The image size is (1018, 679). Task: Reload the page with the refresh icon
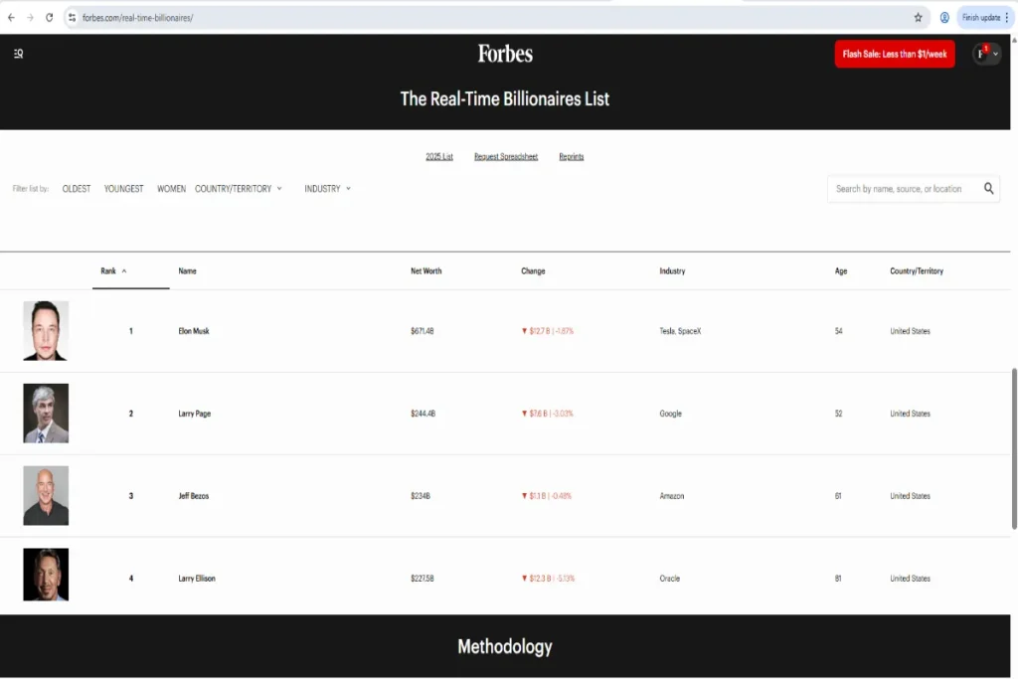coord(50,17)
